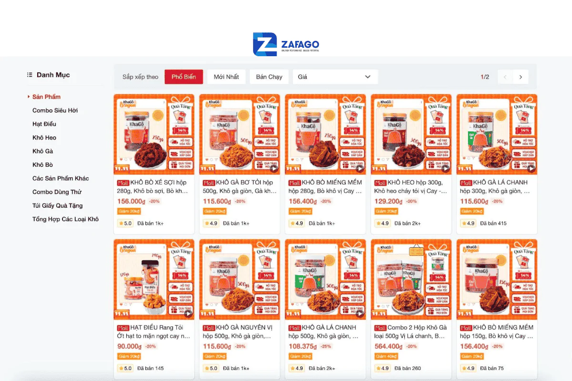The image size is (572, 381).
Task: Click the Danh Mục list icon
Action: click(x=30, y=75)
